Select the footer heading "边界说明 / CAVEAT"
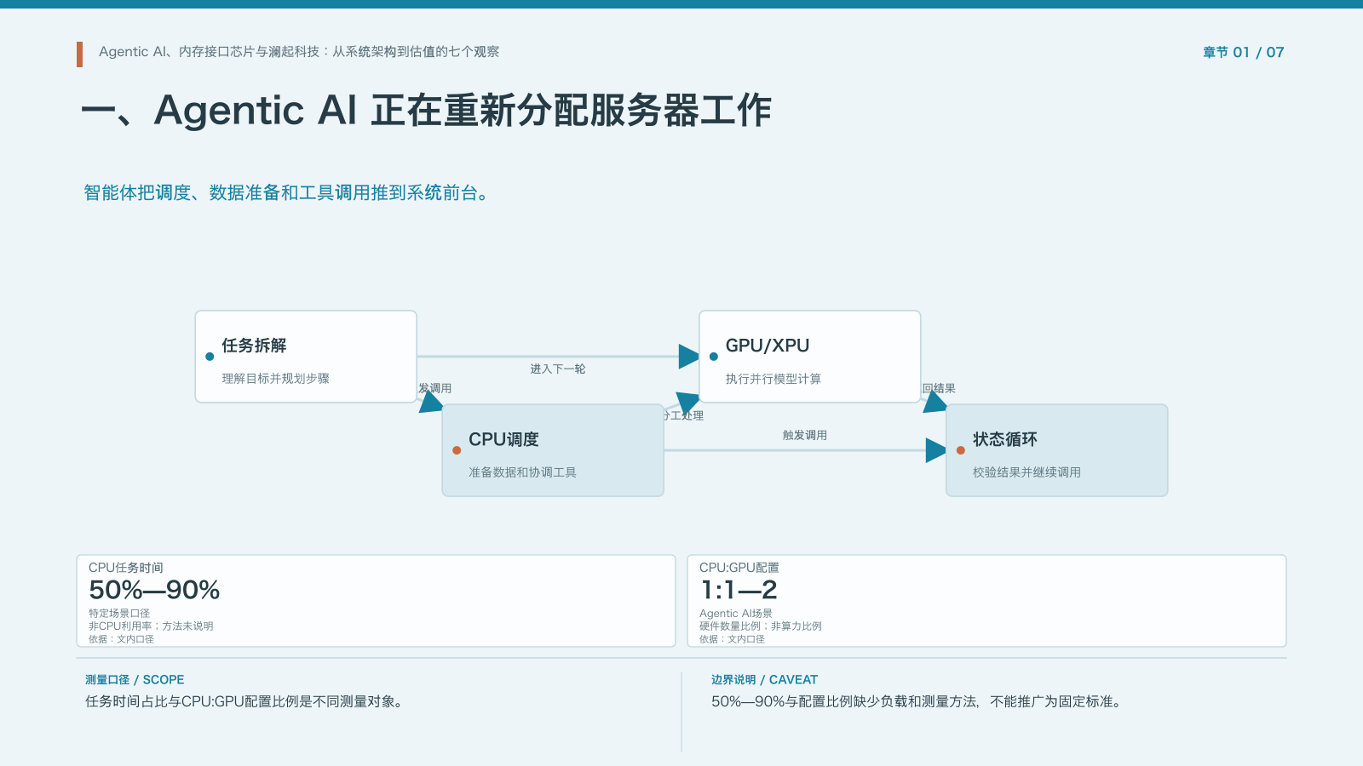Screen dimensions: 1363x766 point(764,679)
